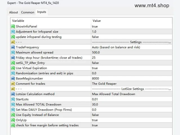Toggle setSL_TP_After_Entry value false
The image size is (180, 135).
(x=95, y=63)
